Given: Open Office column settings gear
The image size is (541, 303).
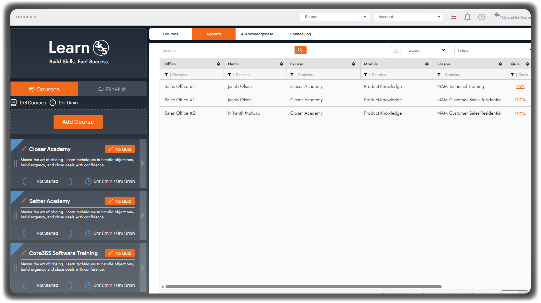Looking at the screenshot, I should (218, 64).
